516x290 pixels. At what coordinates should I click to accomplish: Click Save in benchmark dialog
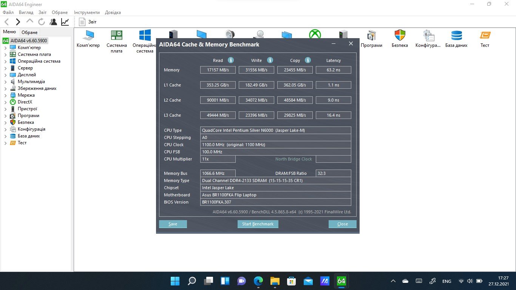[x=173, y=224]
